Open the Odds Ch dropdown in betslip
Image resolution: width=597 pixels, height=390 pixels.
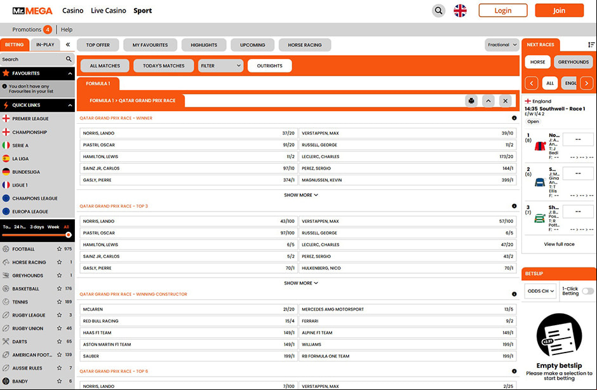point(540,291)
